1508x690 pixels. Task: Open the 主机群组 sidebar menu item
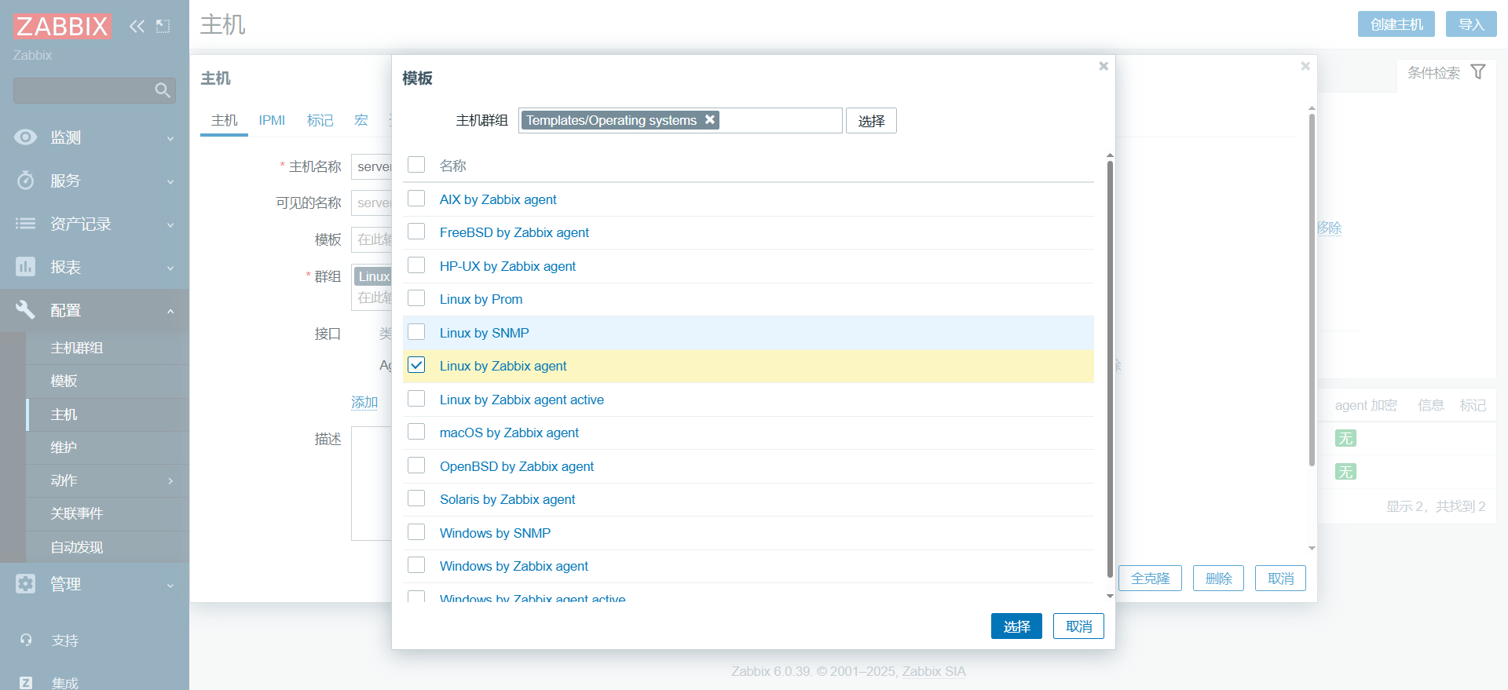(x=77, y=348)
